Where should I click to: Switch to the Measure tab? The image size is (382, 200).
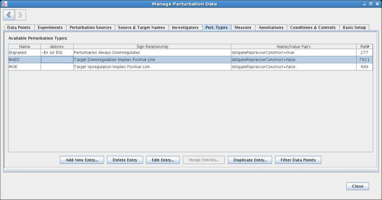coord(243,27)
